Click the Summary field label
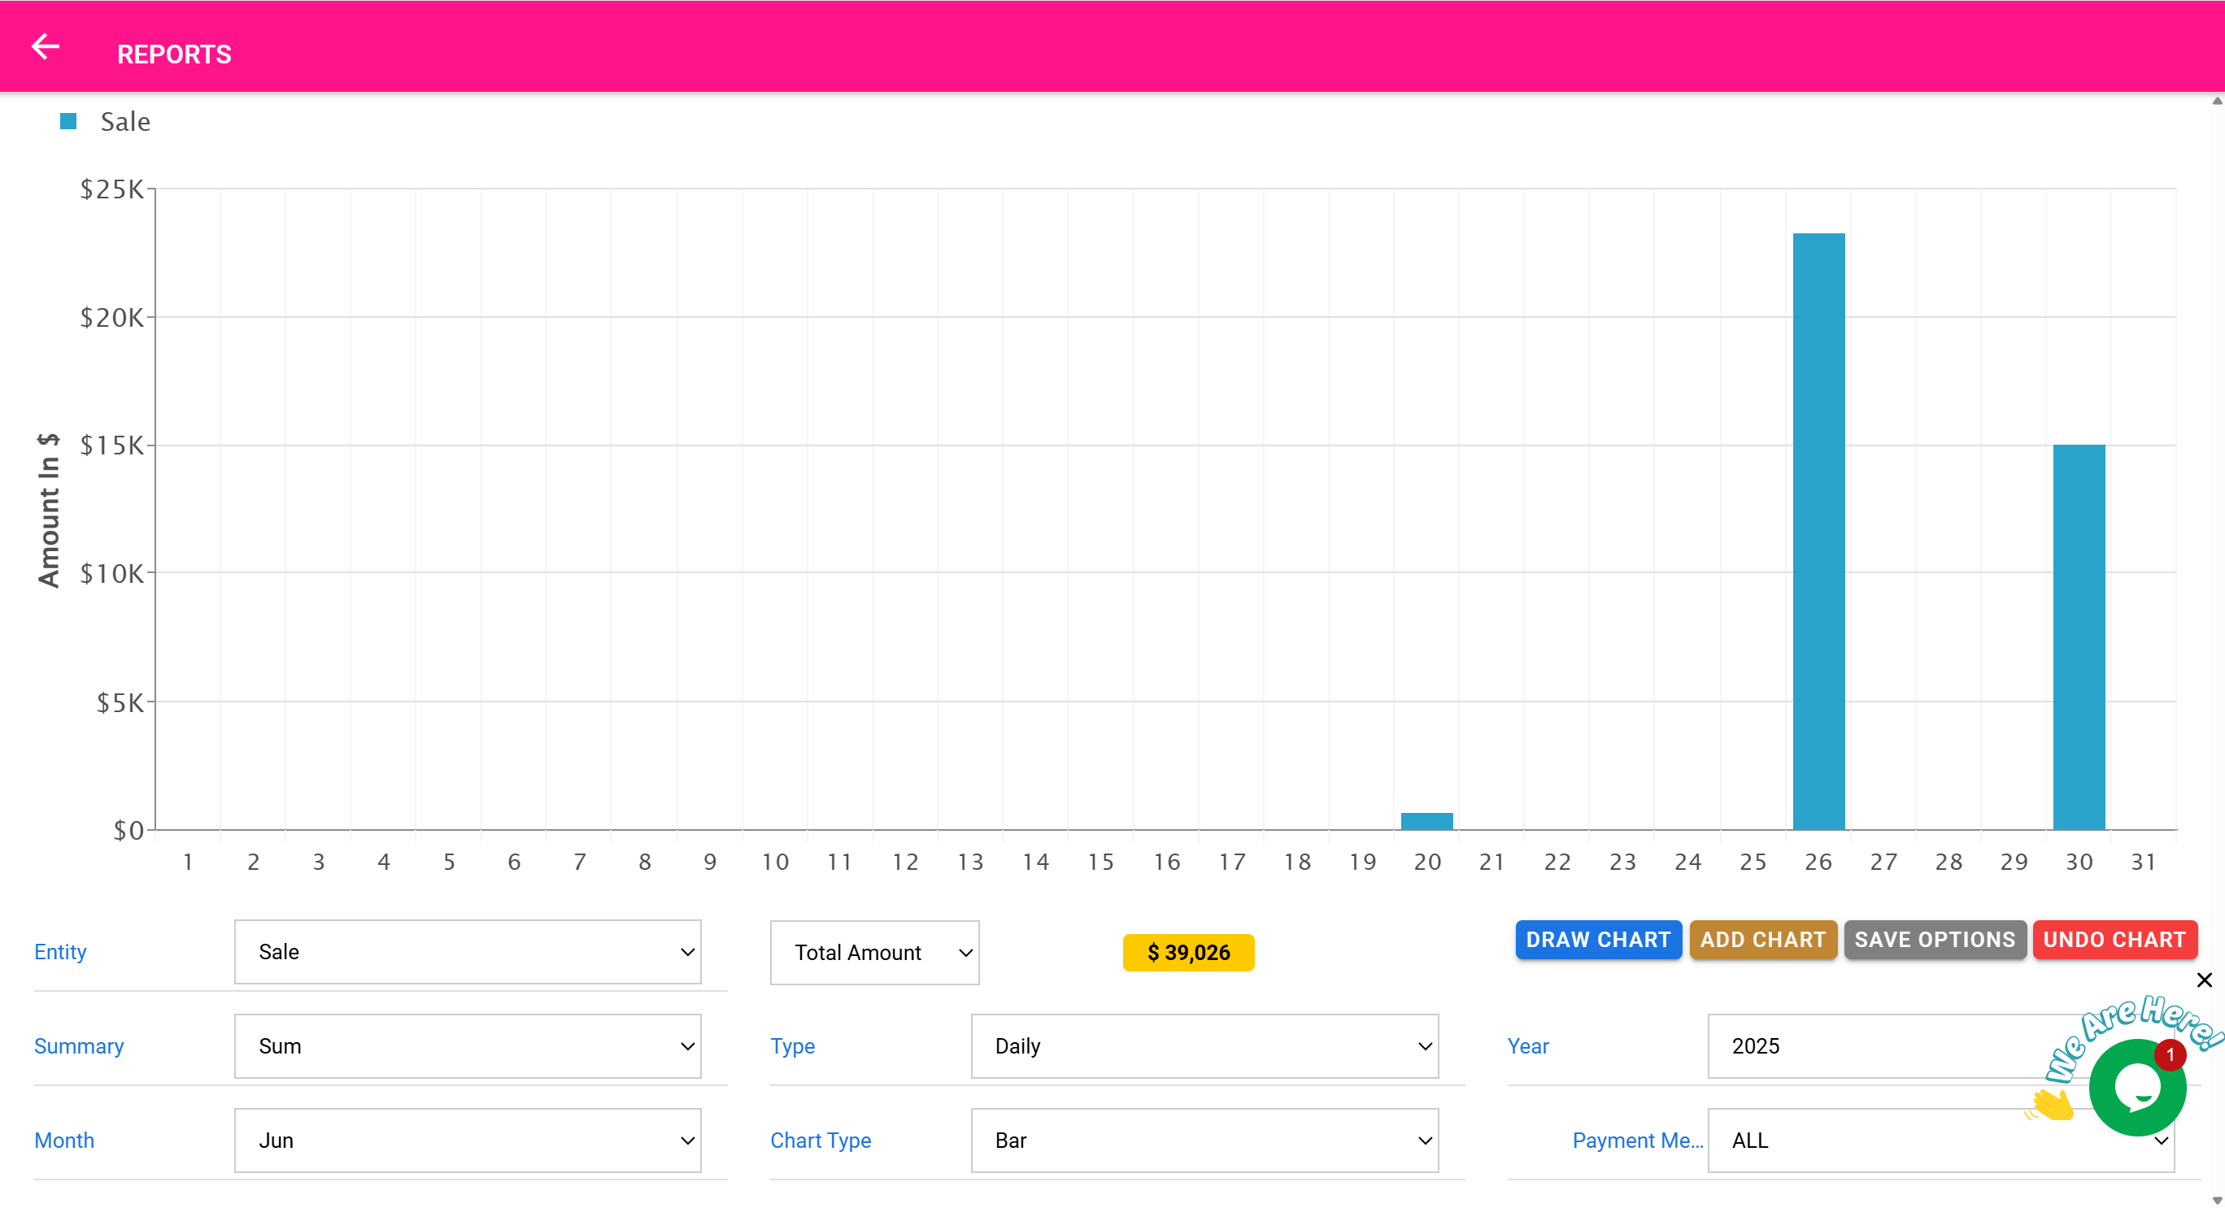Screen dimensions: 2225x1208 click(x=79, y=1045)
